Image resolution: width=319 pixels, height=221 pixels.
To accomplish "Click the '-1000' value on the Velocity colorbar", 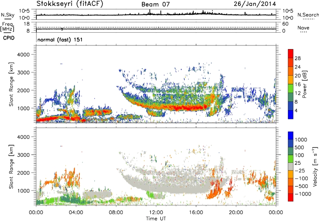I will coord(303,194).
